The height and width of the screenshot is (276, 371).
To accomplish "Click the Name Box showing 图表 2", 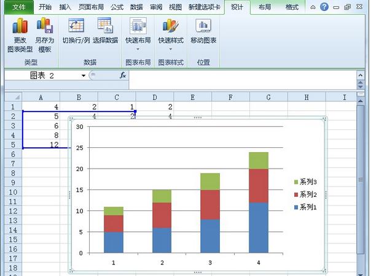I will click(42, 75).
